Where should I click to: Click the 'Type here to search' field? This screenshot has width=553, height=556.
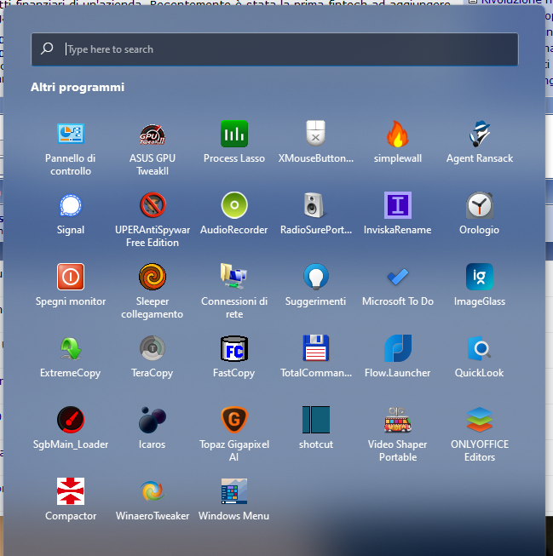(x=274, y=49)
